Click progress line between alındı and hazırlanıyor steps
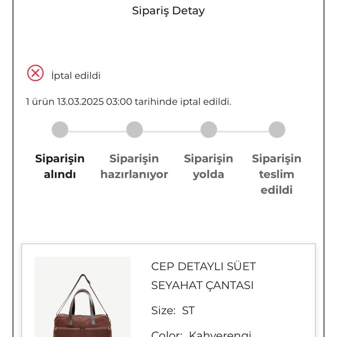 97,131
